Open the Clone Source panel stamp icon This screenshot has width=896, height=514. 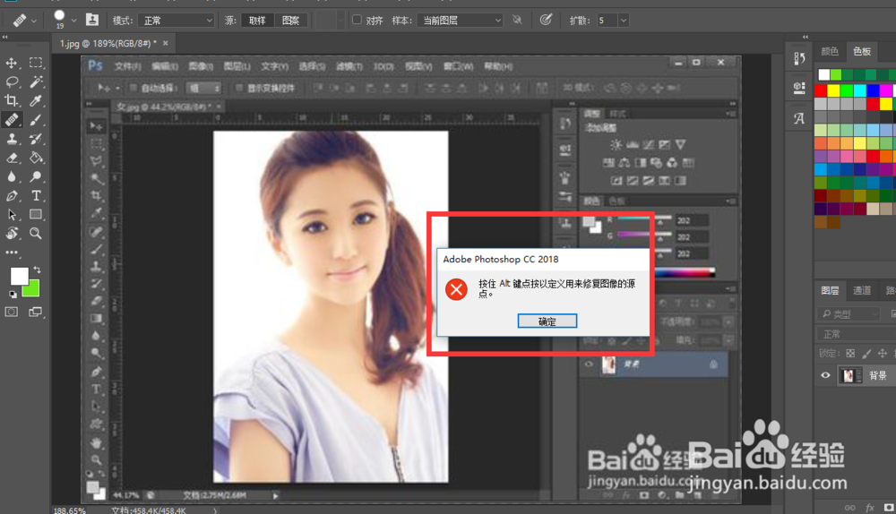click(x=92, y=20)
